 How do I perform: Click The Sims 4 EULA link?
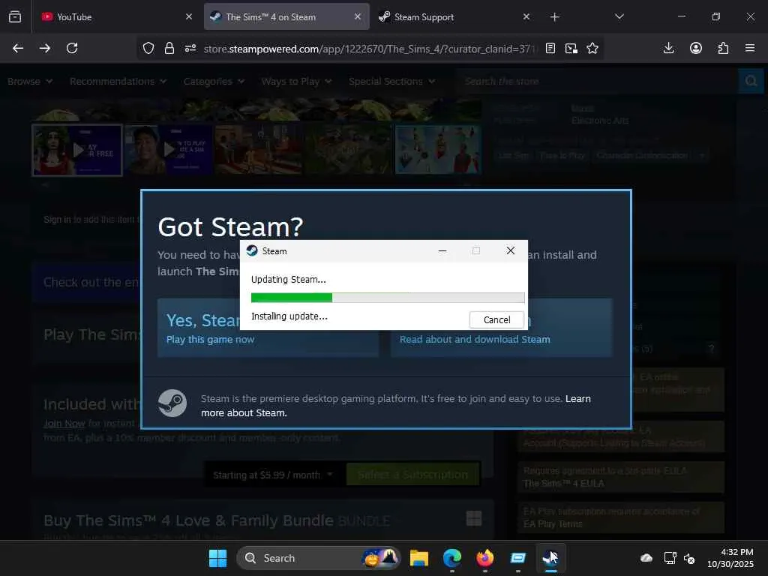[564, 484]
